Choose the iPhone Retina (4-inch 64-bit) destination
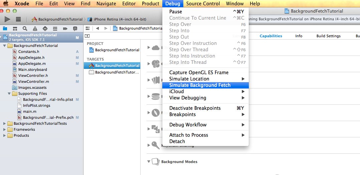The height and width of the screenshot is (175, 360). 117,19
